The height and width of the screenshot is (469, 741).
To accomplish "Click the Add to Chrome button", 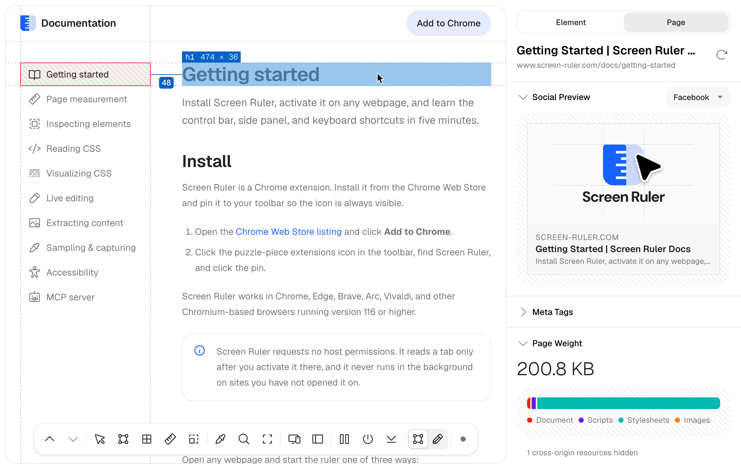I will pyautogui.click(x=449, y=23).
